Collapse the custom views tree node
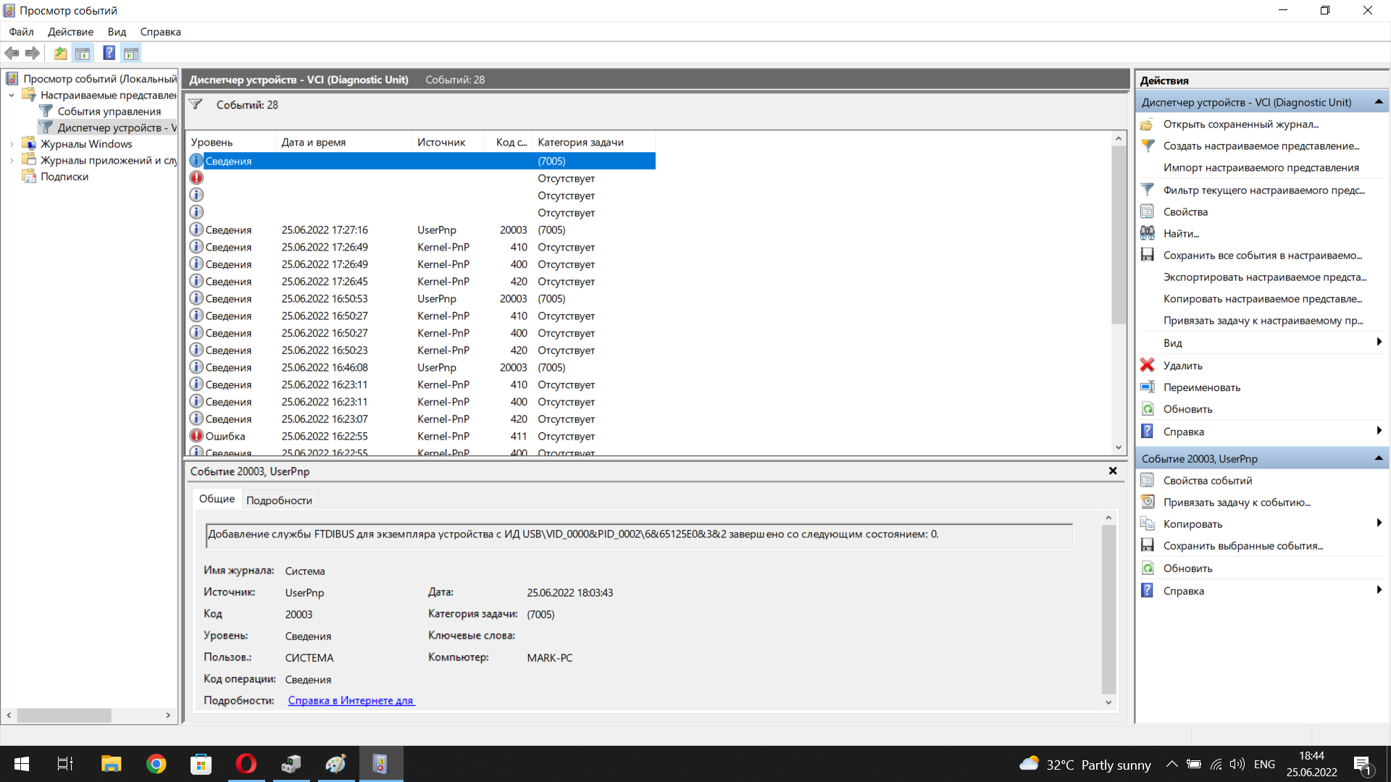 pos(12,95)
